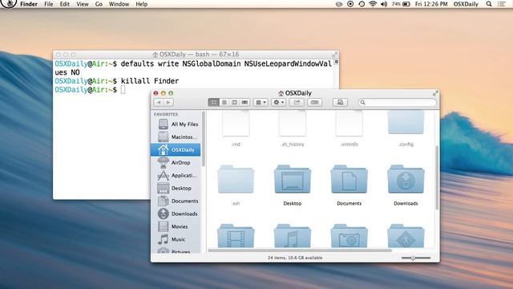This screenshot has height=289, width=513.
Task: Open the Help menu
Action: pos(141,4)
